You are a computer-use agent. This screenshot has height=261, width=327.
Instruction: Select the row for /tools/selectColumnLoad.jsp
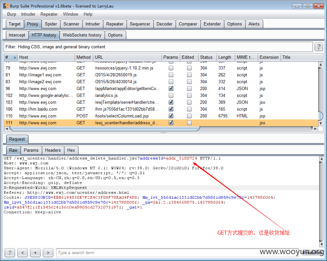click(161, 116)
